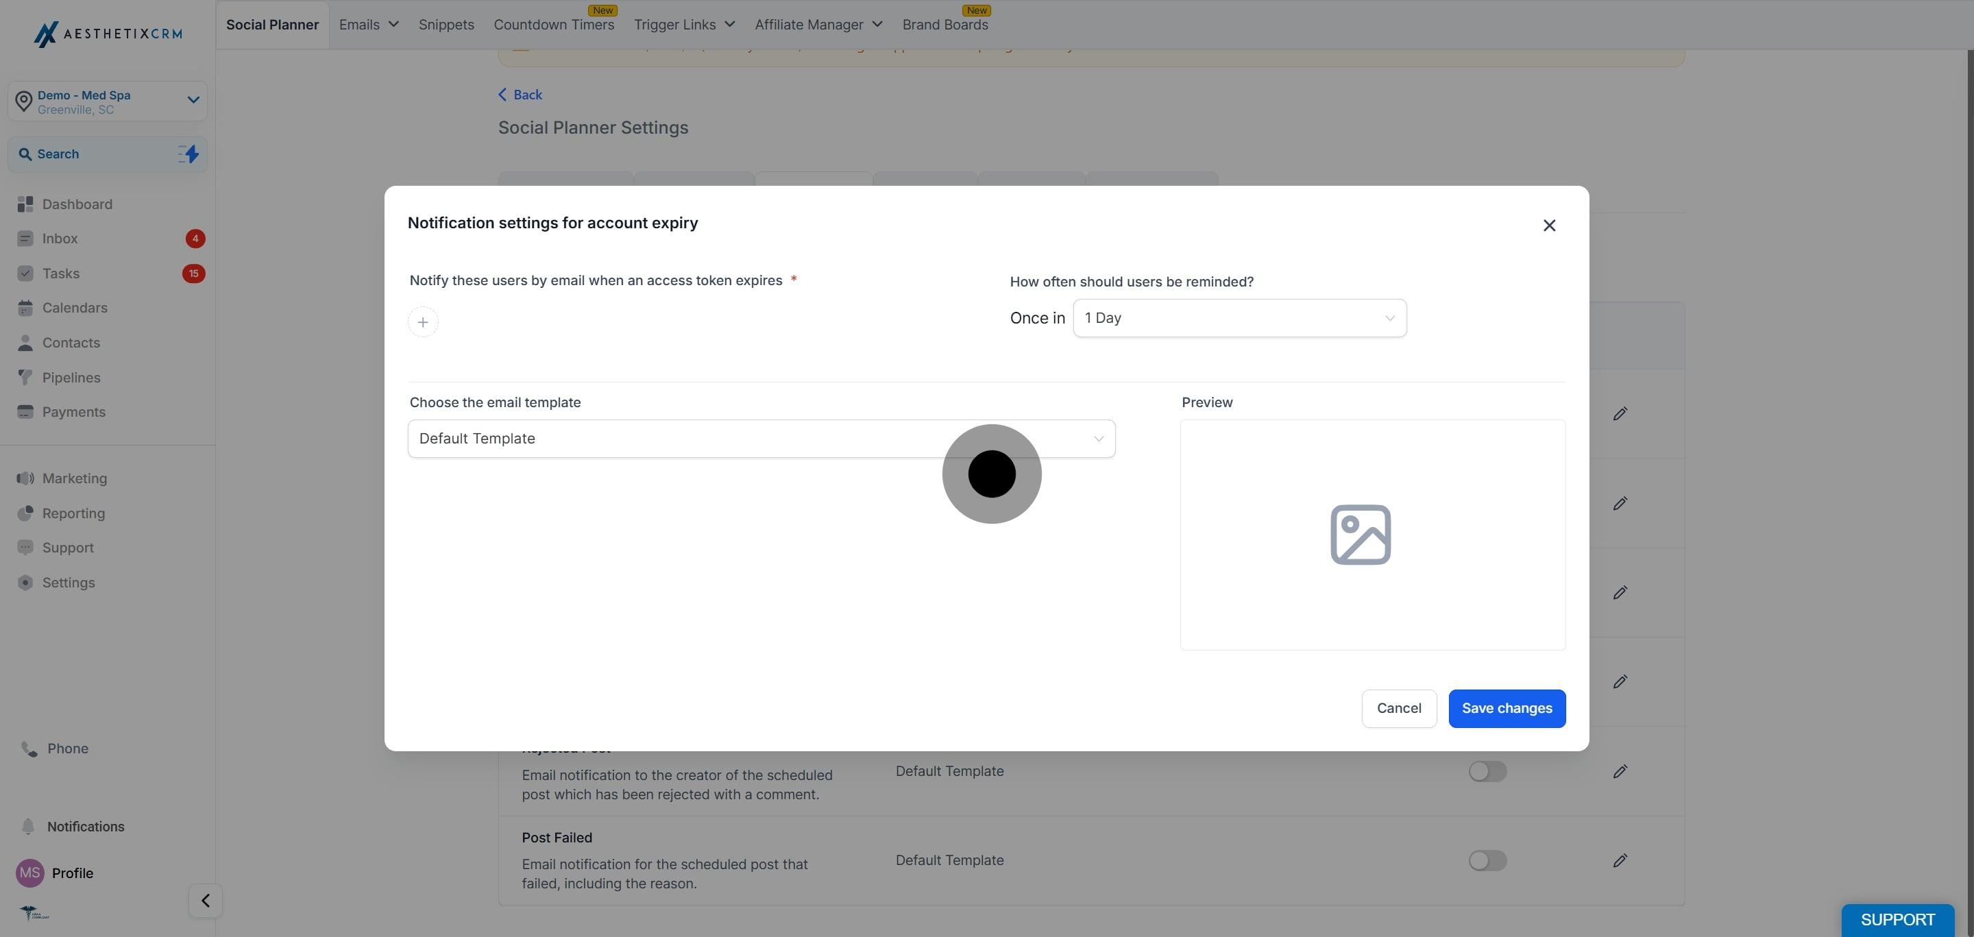Viewport: 1974px width, 937px height.
Task: Open the reminder frequency 1 Day dropdown
Action: click(x=1240, y=318)
